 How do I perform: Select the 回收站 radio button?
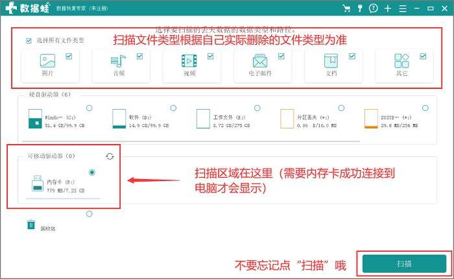[x=90, y=214]
